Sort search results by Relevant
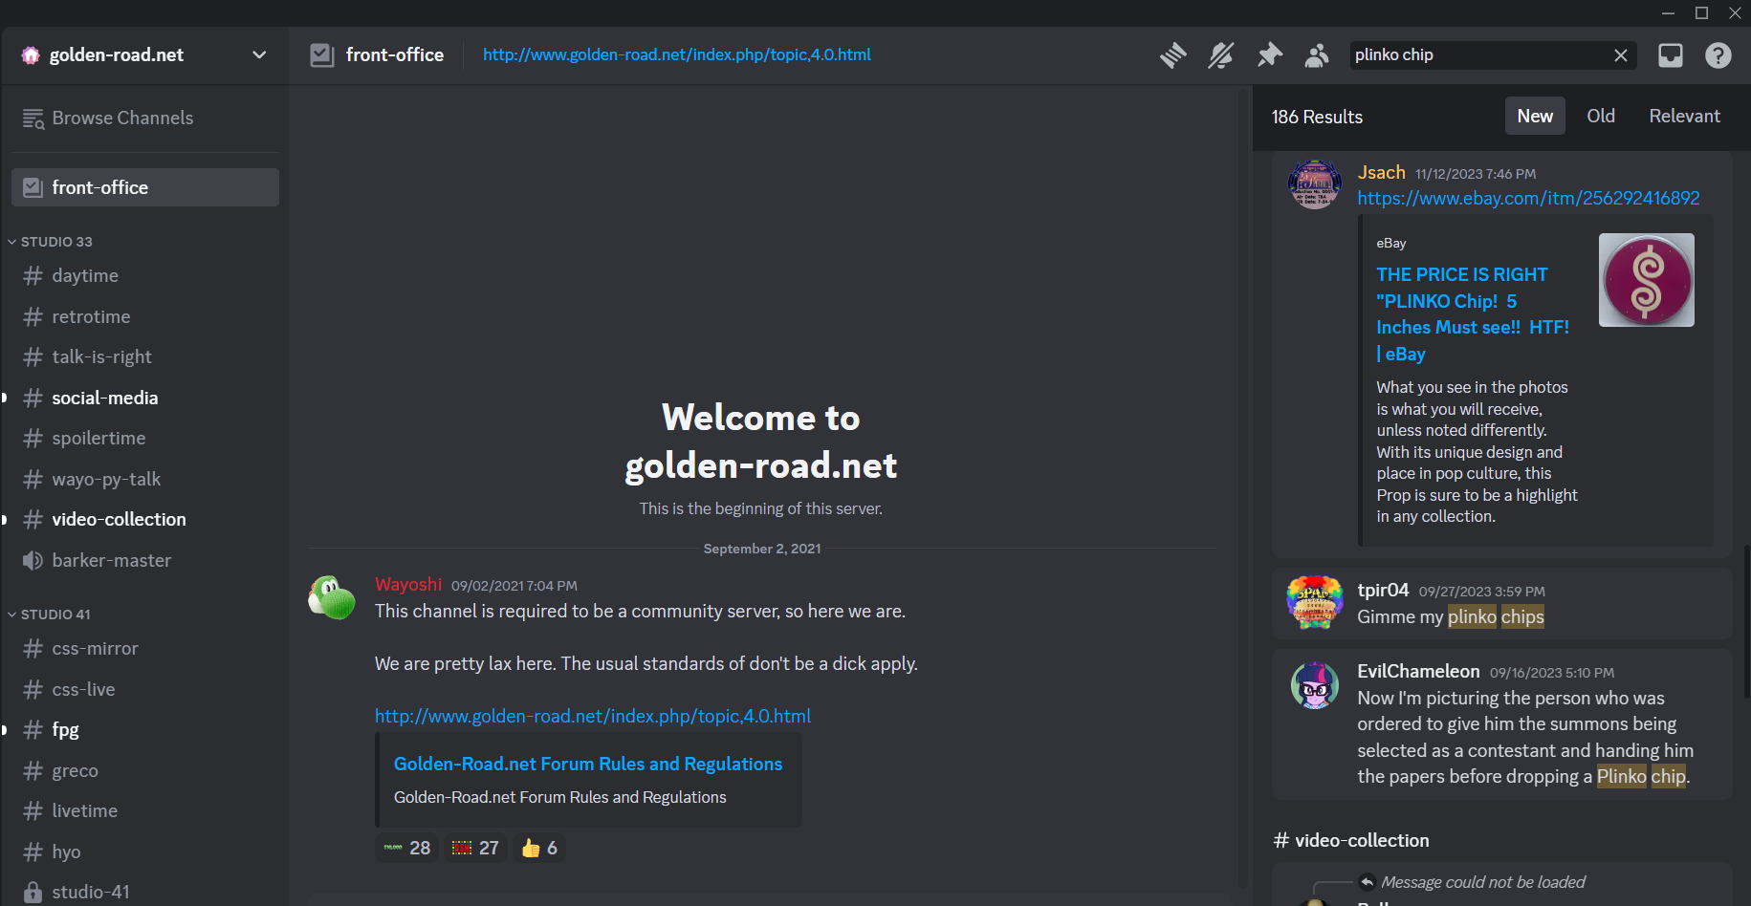 tap(1684, 116)
